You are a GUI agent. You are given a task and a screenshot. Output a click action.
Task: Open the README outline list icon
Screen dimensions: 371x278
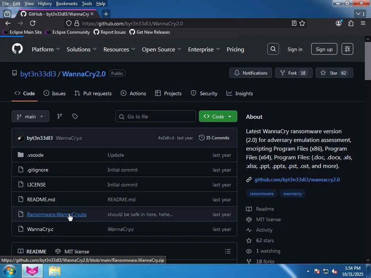[x=228, y=251]
